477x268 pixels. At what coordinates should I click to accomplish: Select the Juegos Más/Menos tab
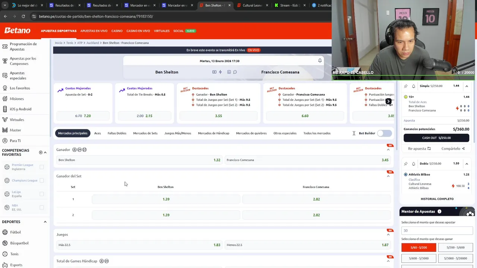[x=178, y=133]
